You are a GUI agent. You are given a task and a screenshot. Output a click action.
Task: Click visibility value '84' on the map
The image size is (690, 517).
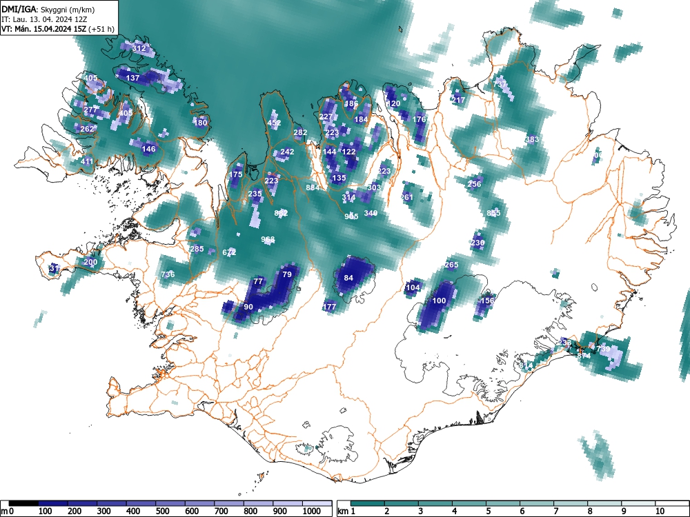(348, 278)
